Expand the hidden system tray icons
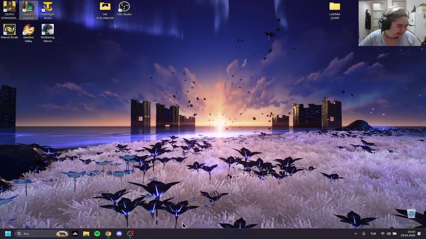The height and width of the screenshot is (239, 426). pos(355,234)
